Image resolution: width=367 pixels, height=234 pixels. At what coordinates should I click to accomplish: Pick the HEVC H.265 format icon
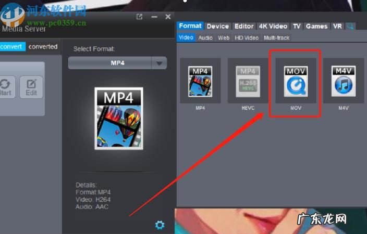pyautogui.click(x=248, y=81)
